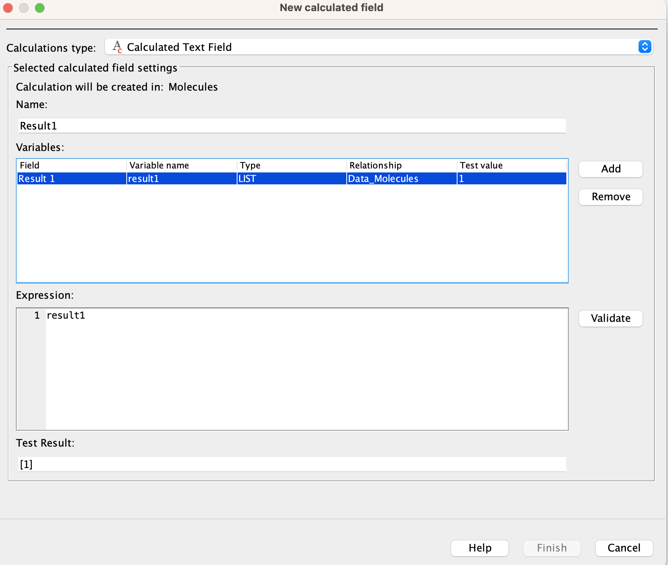
Task: Remove the selected variable
Action: 610,197
